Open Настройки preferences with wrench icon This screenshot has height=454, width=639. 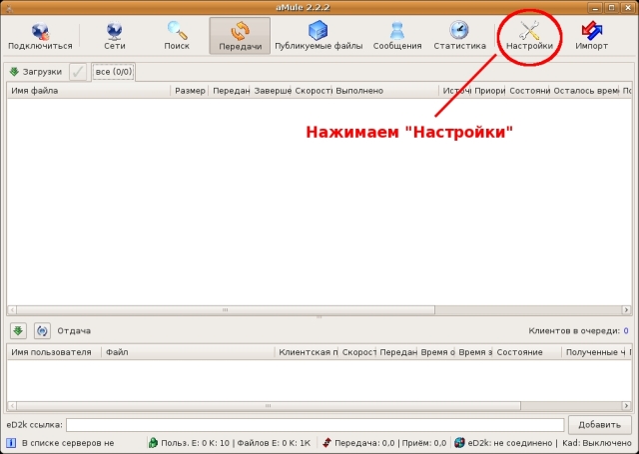pos(529,35)
